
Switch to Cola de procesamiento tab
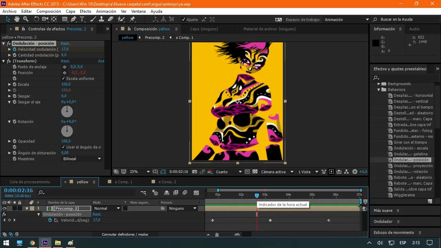pyautogui.click(x=30, y=182)
